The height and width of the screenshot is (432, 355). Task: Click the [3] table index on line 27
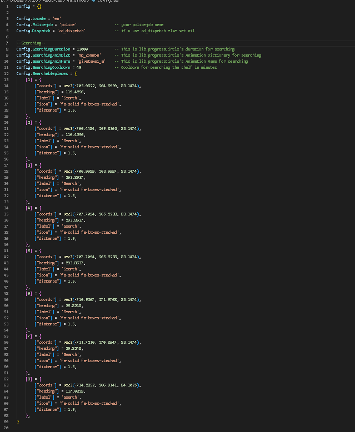tap(29, 165)
